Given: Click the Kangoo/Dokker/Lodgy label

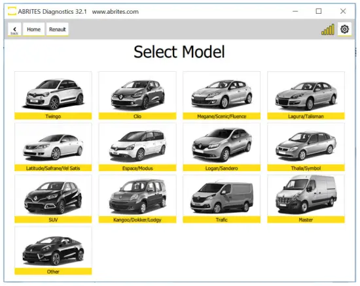Looking at the screenshot, I should coord(137,219).
